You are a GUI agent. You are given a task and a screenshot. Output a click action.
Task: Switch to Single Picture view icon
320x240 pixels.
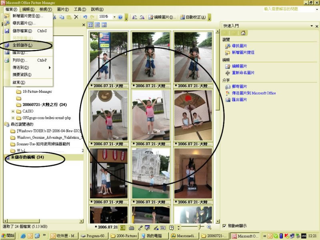coord(104,25)
